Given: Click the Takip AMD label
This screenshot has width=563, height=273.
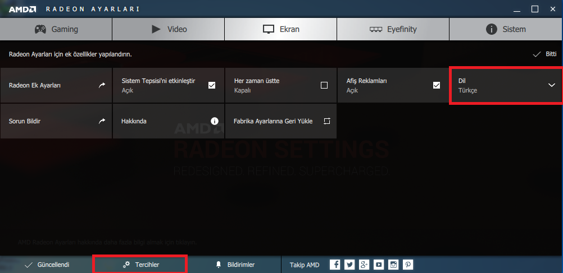Looking at the screenshot, I should (305, 265).
